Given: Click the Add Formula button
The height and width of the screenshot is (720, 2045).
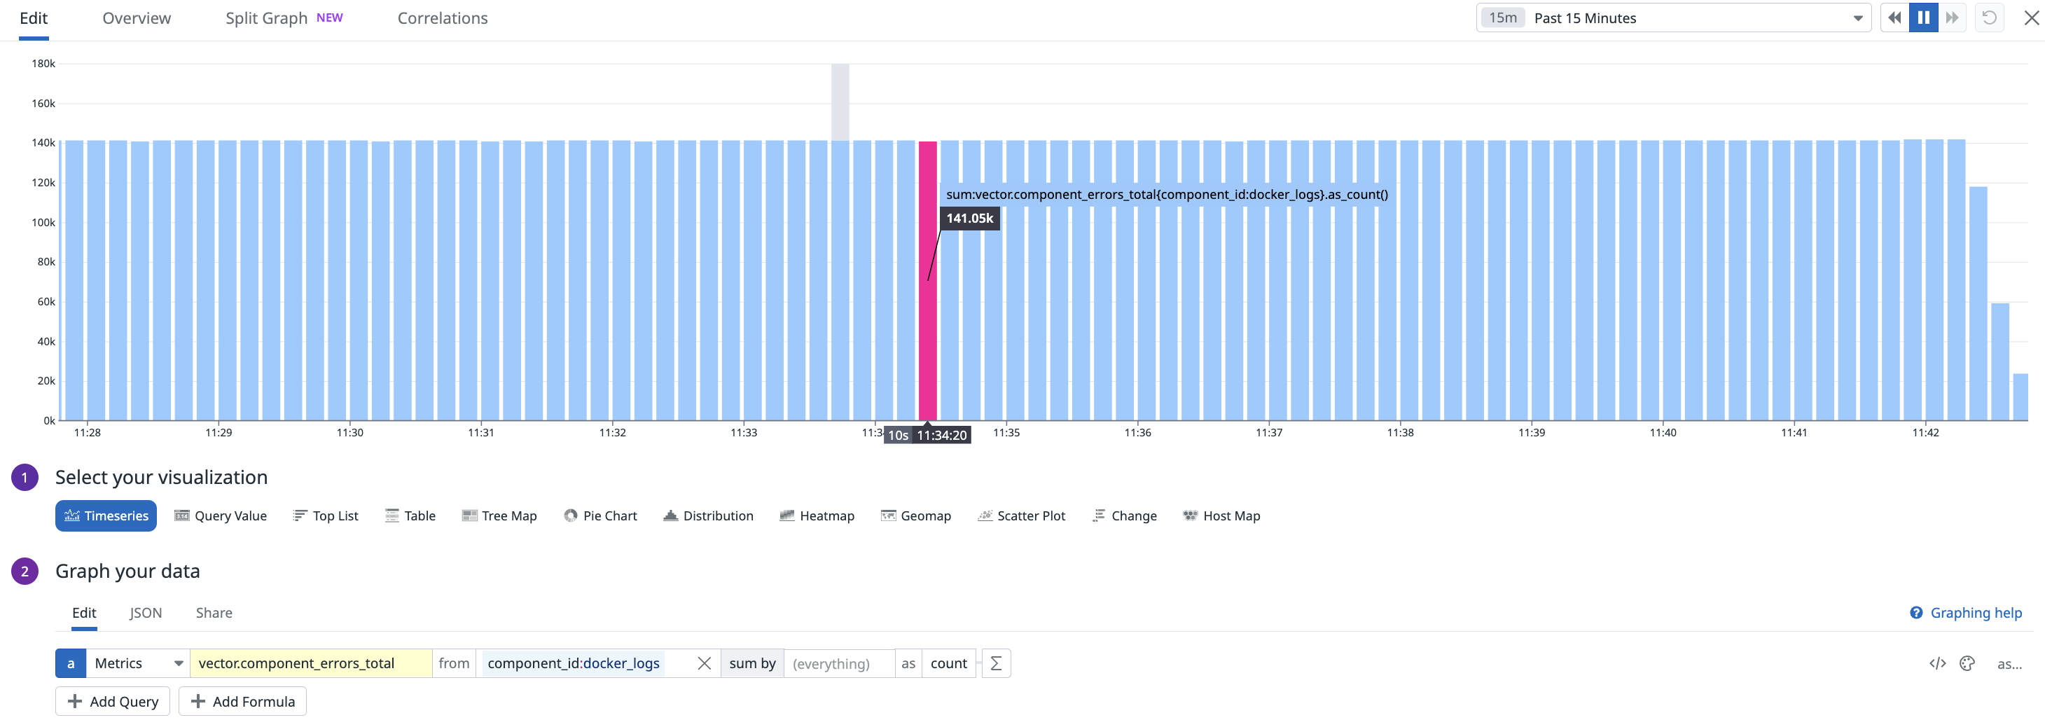Looking at the screenshot, I should pyautogui.click(x=242, y=701).
